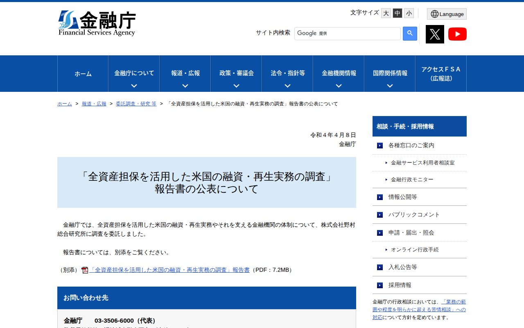Viewport: 524px width, 328px height.
Task: Click inside the Google site search field
Action: pyautogui.click(x=347, y=33)
